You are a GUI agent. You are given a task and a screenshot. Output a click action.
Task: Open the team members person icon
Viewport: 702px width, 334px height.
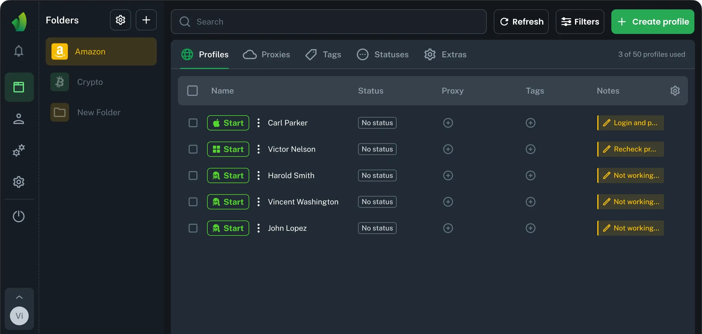(x=19, y=119)
